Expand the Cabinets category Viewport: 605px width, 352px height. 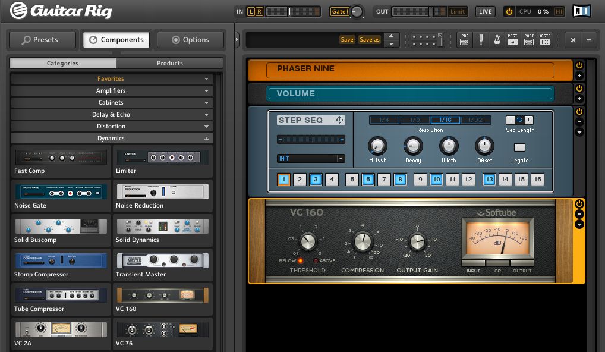pyautogui.click(x=112, y=103)
